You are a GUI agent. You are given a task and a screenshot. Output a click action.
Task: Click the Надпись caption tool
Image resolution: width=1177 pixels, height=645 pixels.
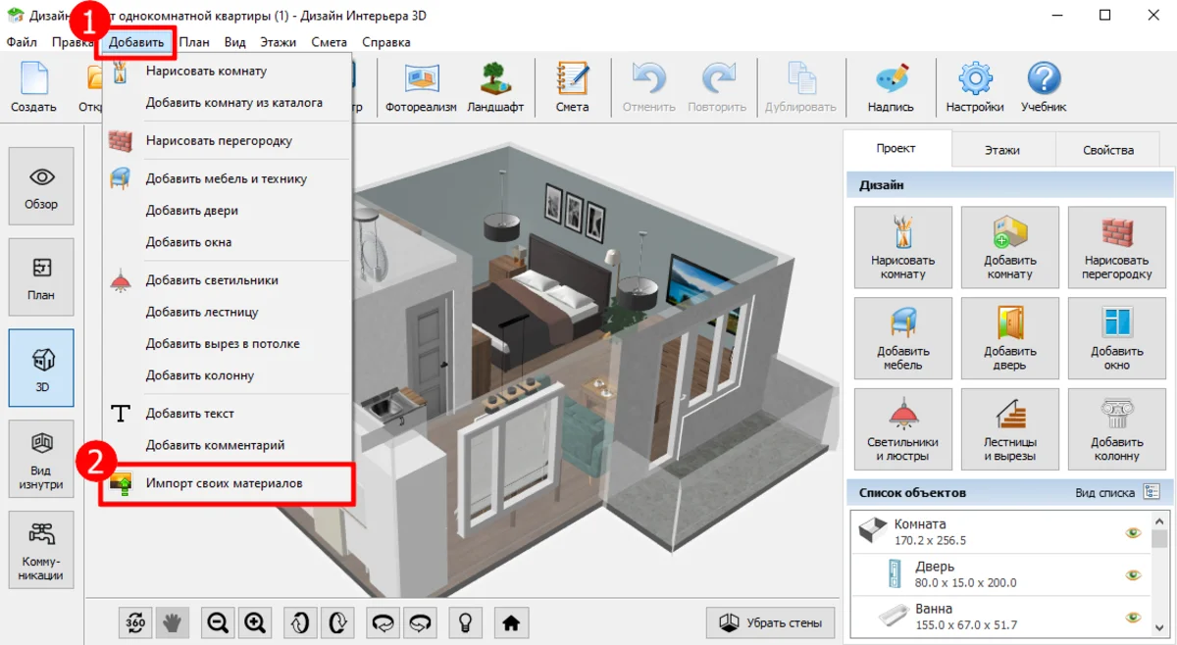891,87
